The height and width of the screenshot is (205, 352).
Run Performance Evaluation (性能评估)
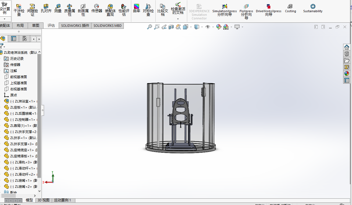pos(124,10)
